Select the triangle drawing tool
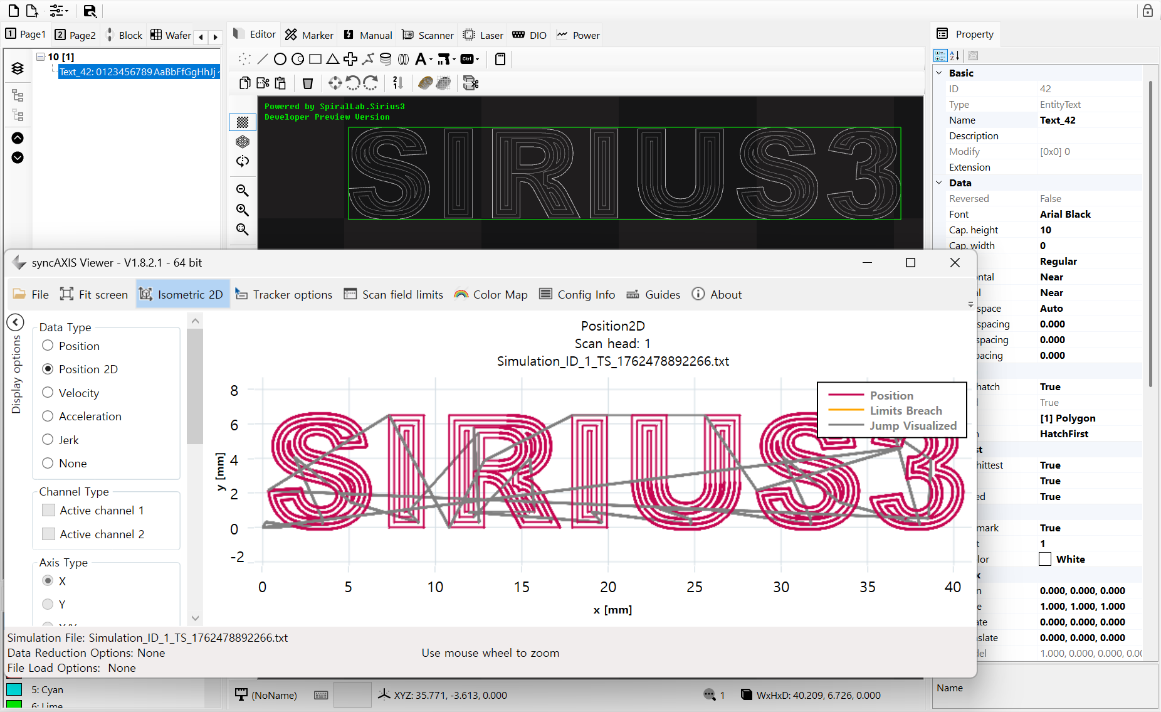The width and height of the screenshot is (1161, 712). pos(333,59)
